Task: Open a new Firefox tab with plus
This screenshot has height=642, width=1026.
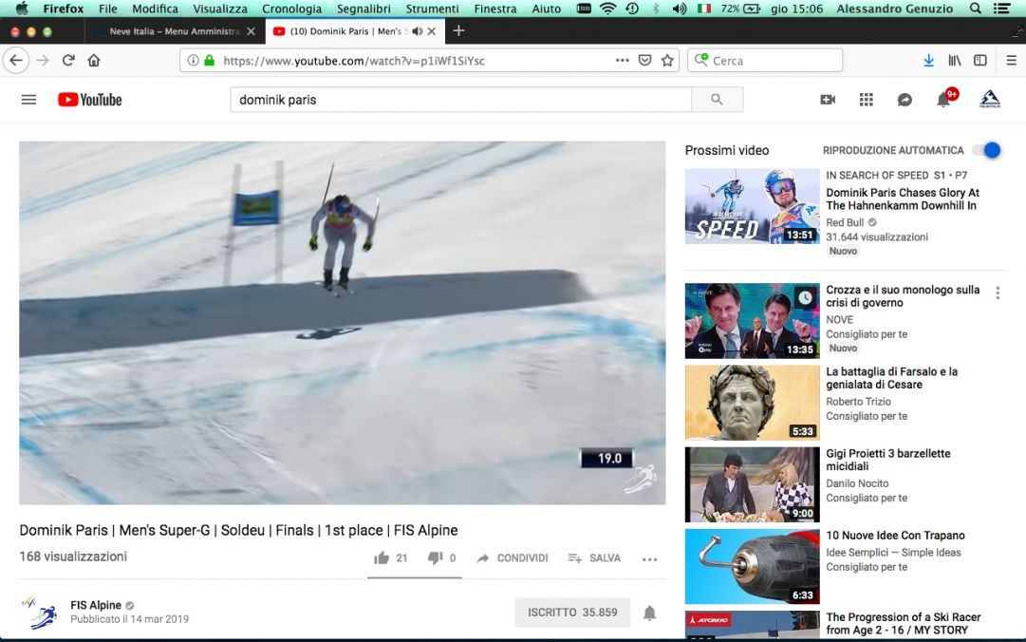Action: pos(458,30)
